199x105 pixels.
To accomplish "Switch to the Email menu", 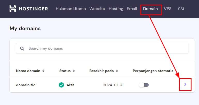I will [132, 9].
